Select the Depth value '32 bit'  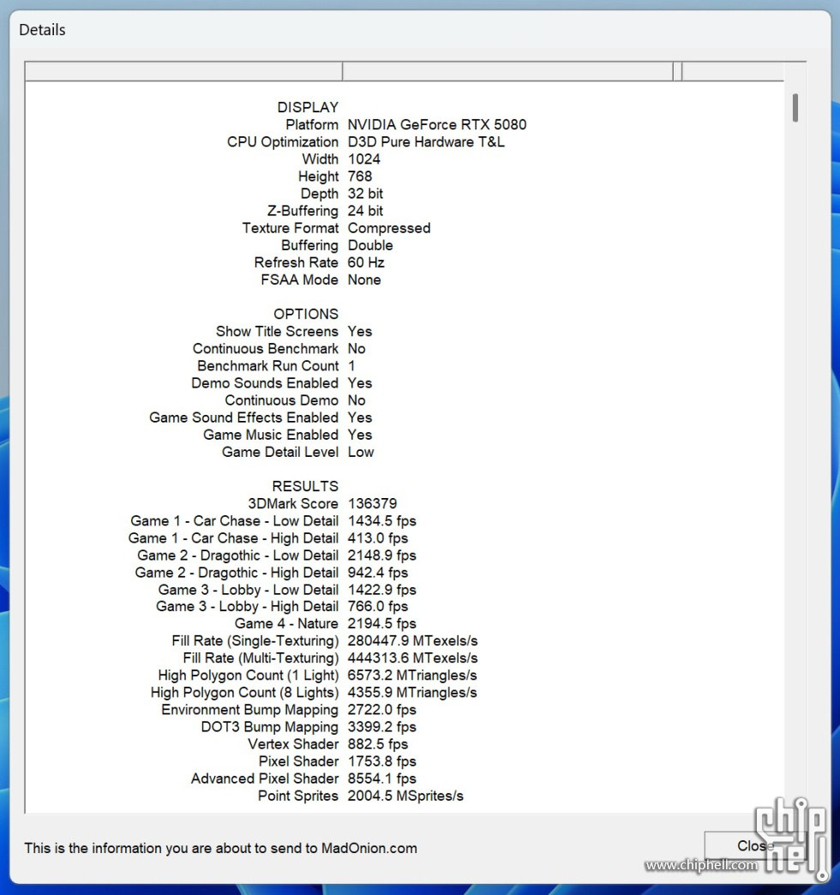click(365, 194)
